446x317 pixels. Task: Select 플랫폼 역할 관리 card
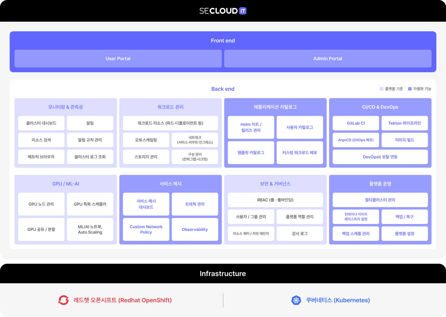[300, 217]
